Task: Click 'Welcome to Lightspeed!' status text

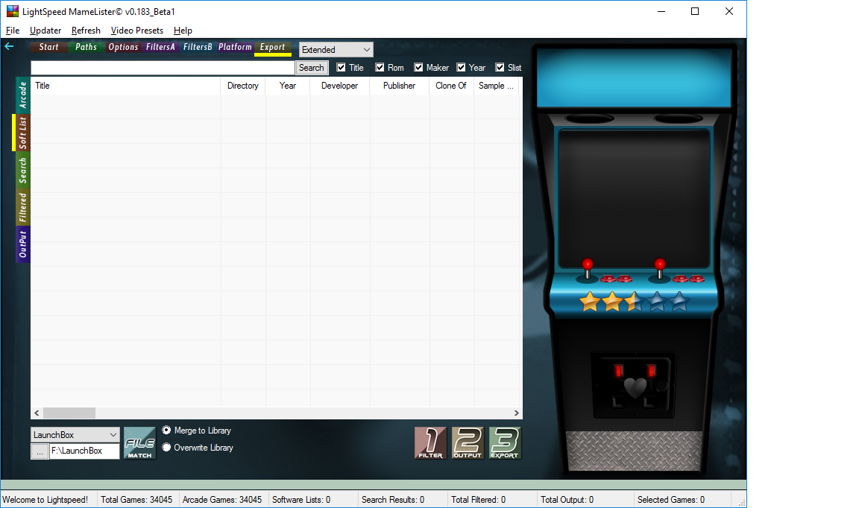Action: 45,500
